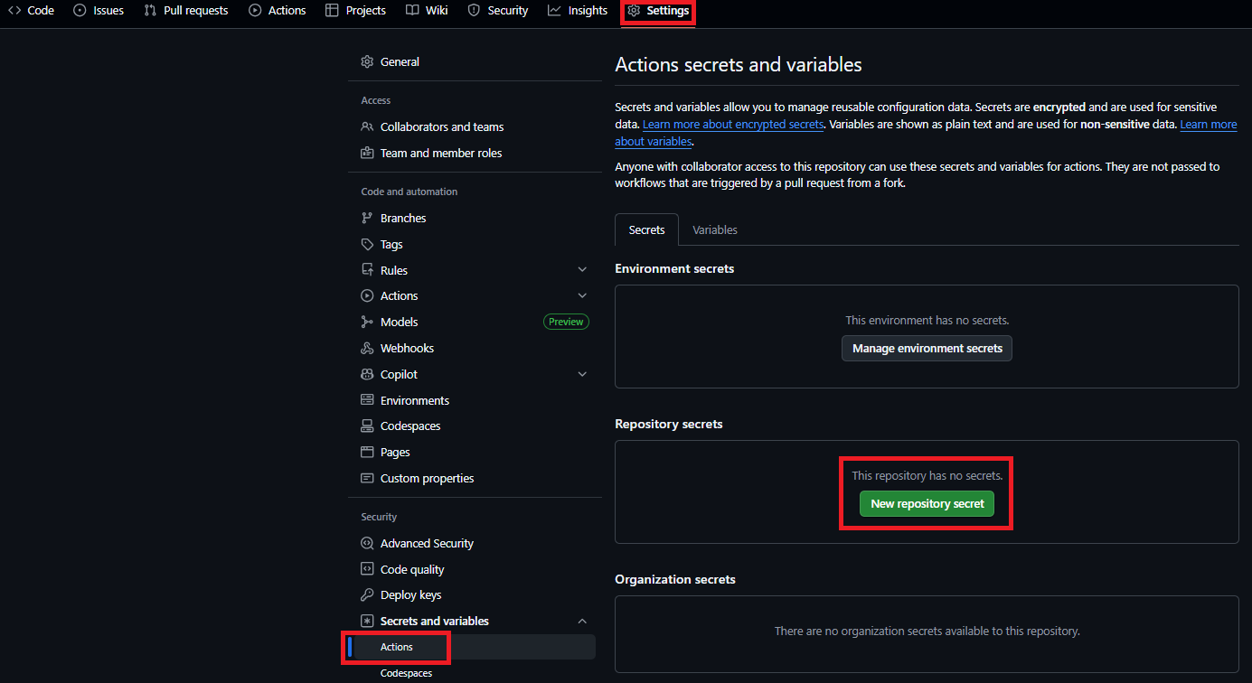
Task: Open the Projects tab
Action: tap(356, 11)
